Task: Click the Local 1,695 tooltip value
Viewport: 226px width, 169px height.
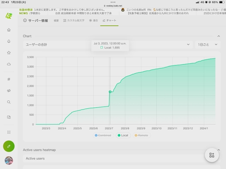Action: click(x=112, y=48)
